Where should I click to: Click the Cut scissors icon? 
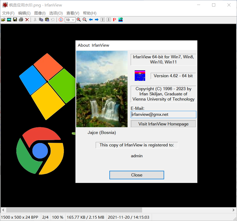coord(35,20)
